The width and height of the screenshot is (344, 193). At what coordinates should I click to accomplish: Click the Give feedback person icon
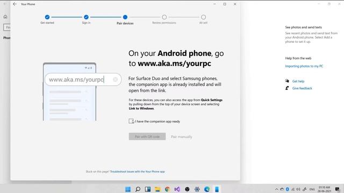287,88
